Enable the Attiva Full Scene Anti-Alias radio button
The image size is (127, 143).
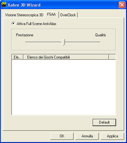click(13, 23)
